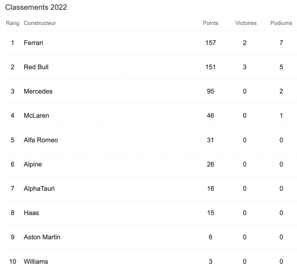Click the Classements 2022 title

click(36, 8)
